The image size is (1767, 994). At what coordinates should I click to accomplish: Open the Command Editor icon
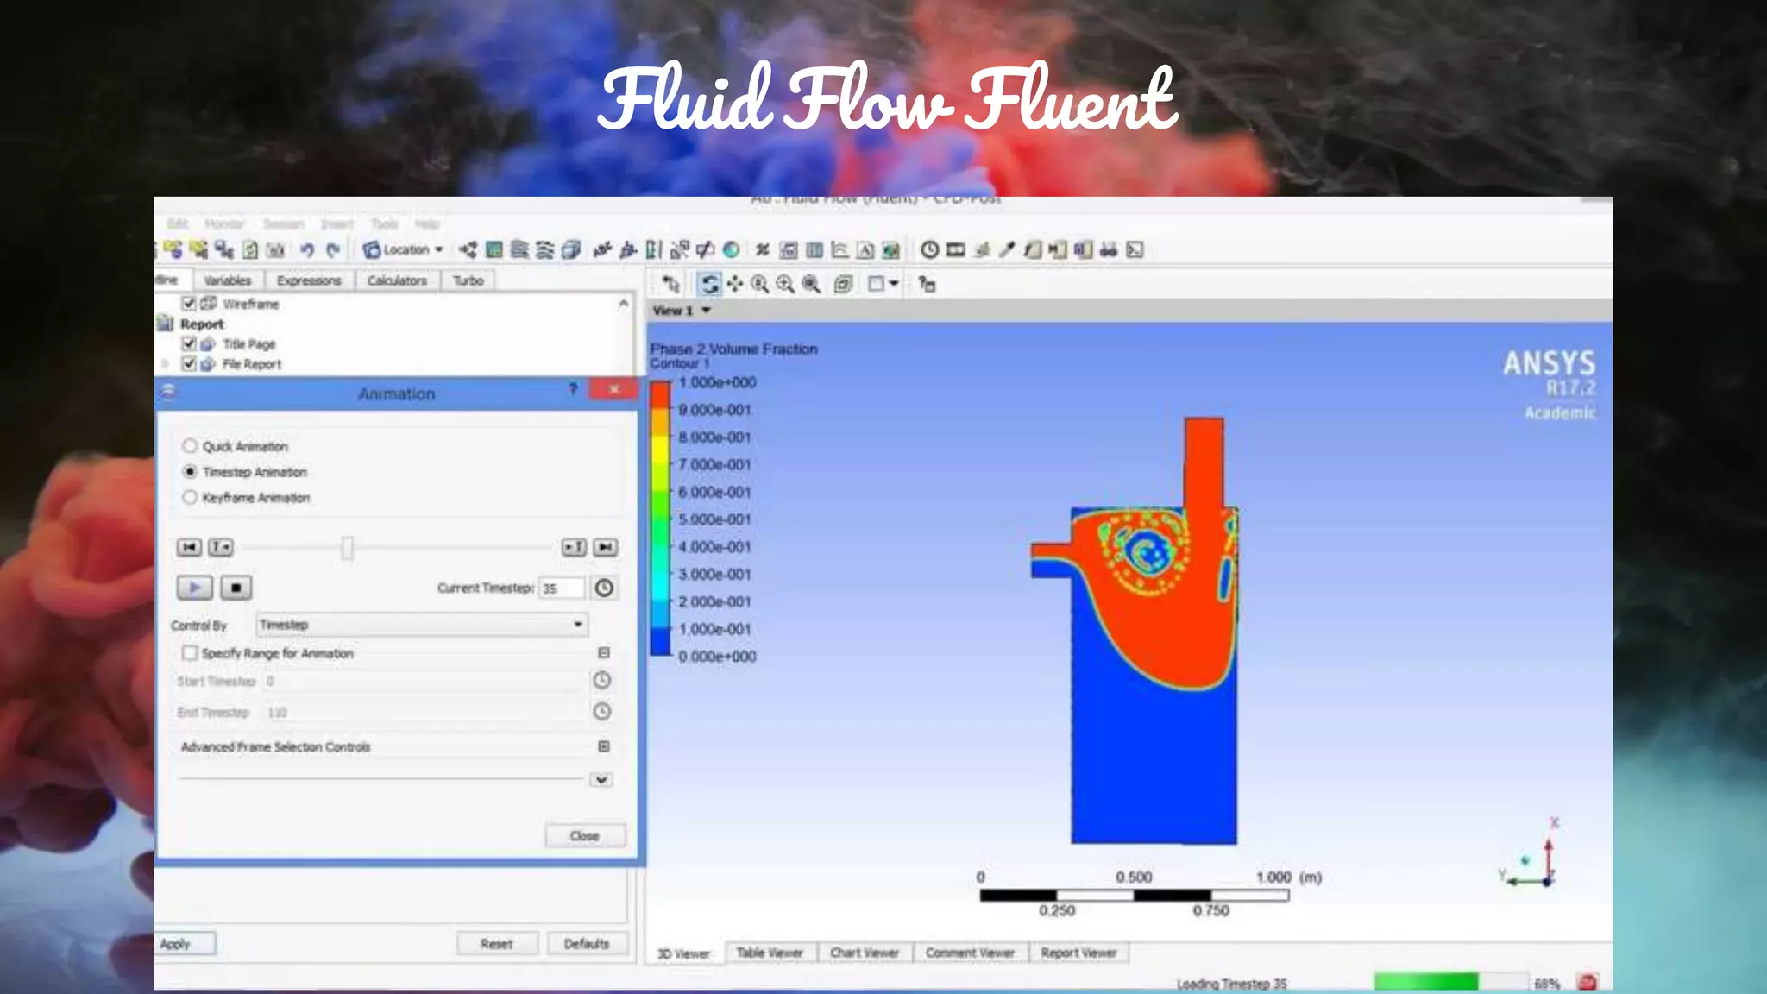point(1135,250)
